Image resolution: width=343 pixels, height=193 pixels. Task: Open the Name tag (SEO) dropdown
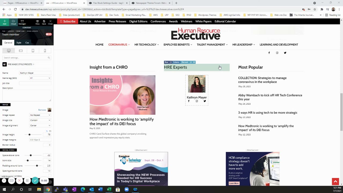click(40, 78)
